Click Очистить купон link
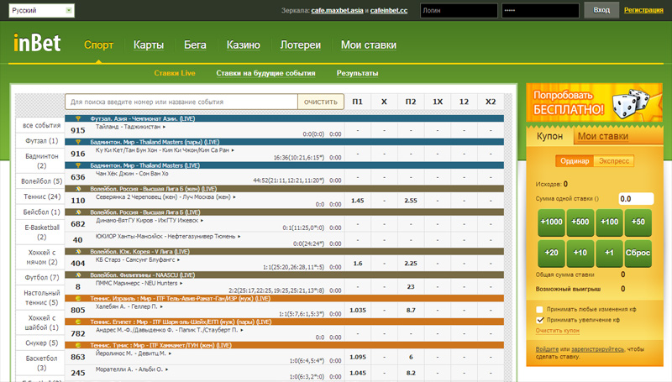672x382 pixels. tap(557, 331)
